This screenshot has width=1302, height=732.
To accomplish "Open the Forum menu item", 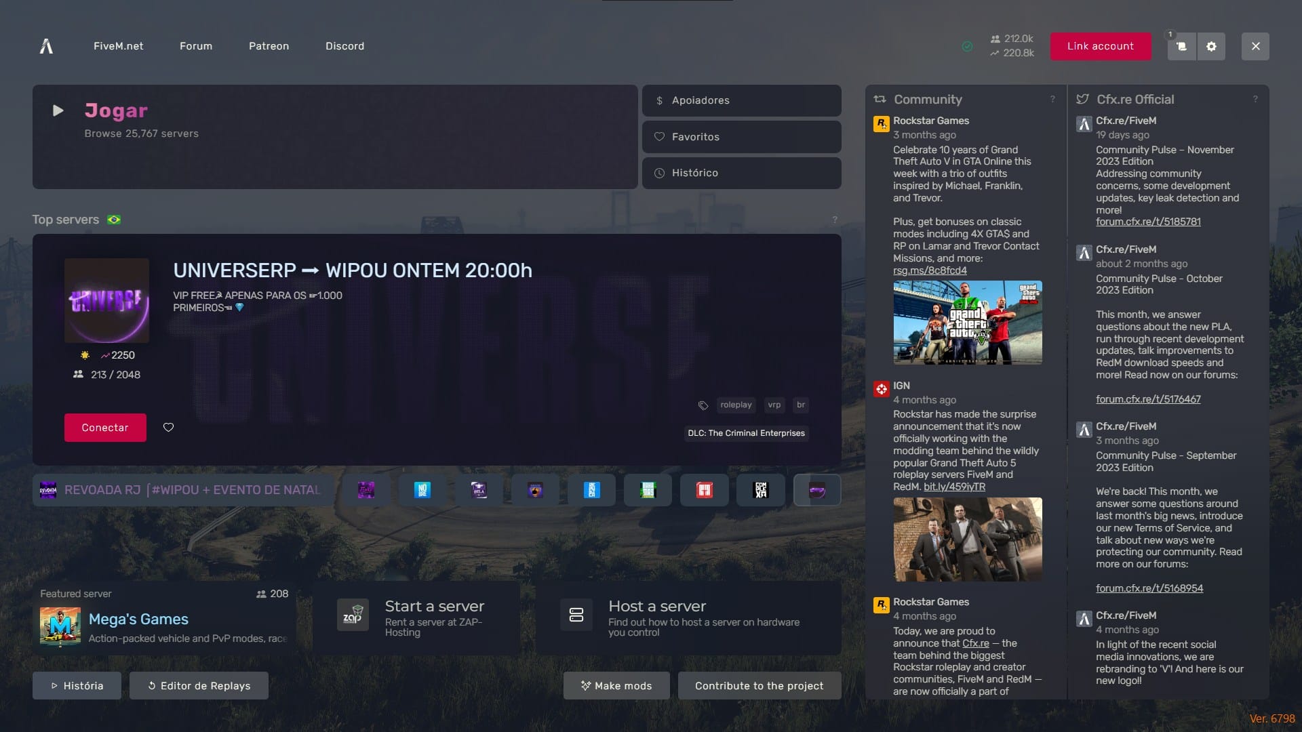I will (195, 46).
